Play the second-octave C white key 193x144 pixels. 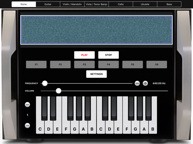click(101, 127)
